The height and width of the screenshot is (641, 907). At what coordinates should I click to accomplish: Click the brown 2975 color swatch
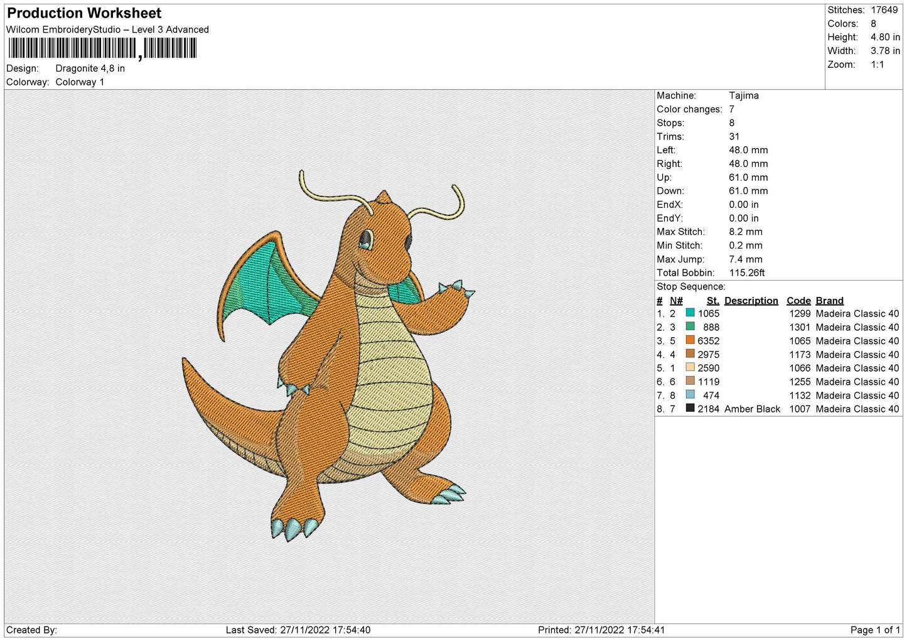[x=690, y=353]
